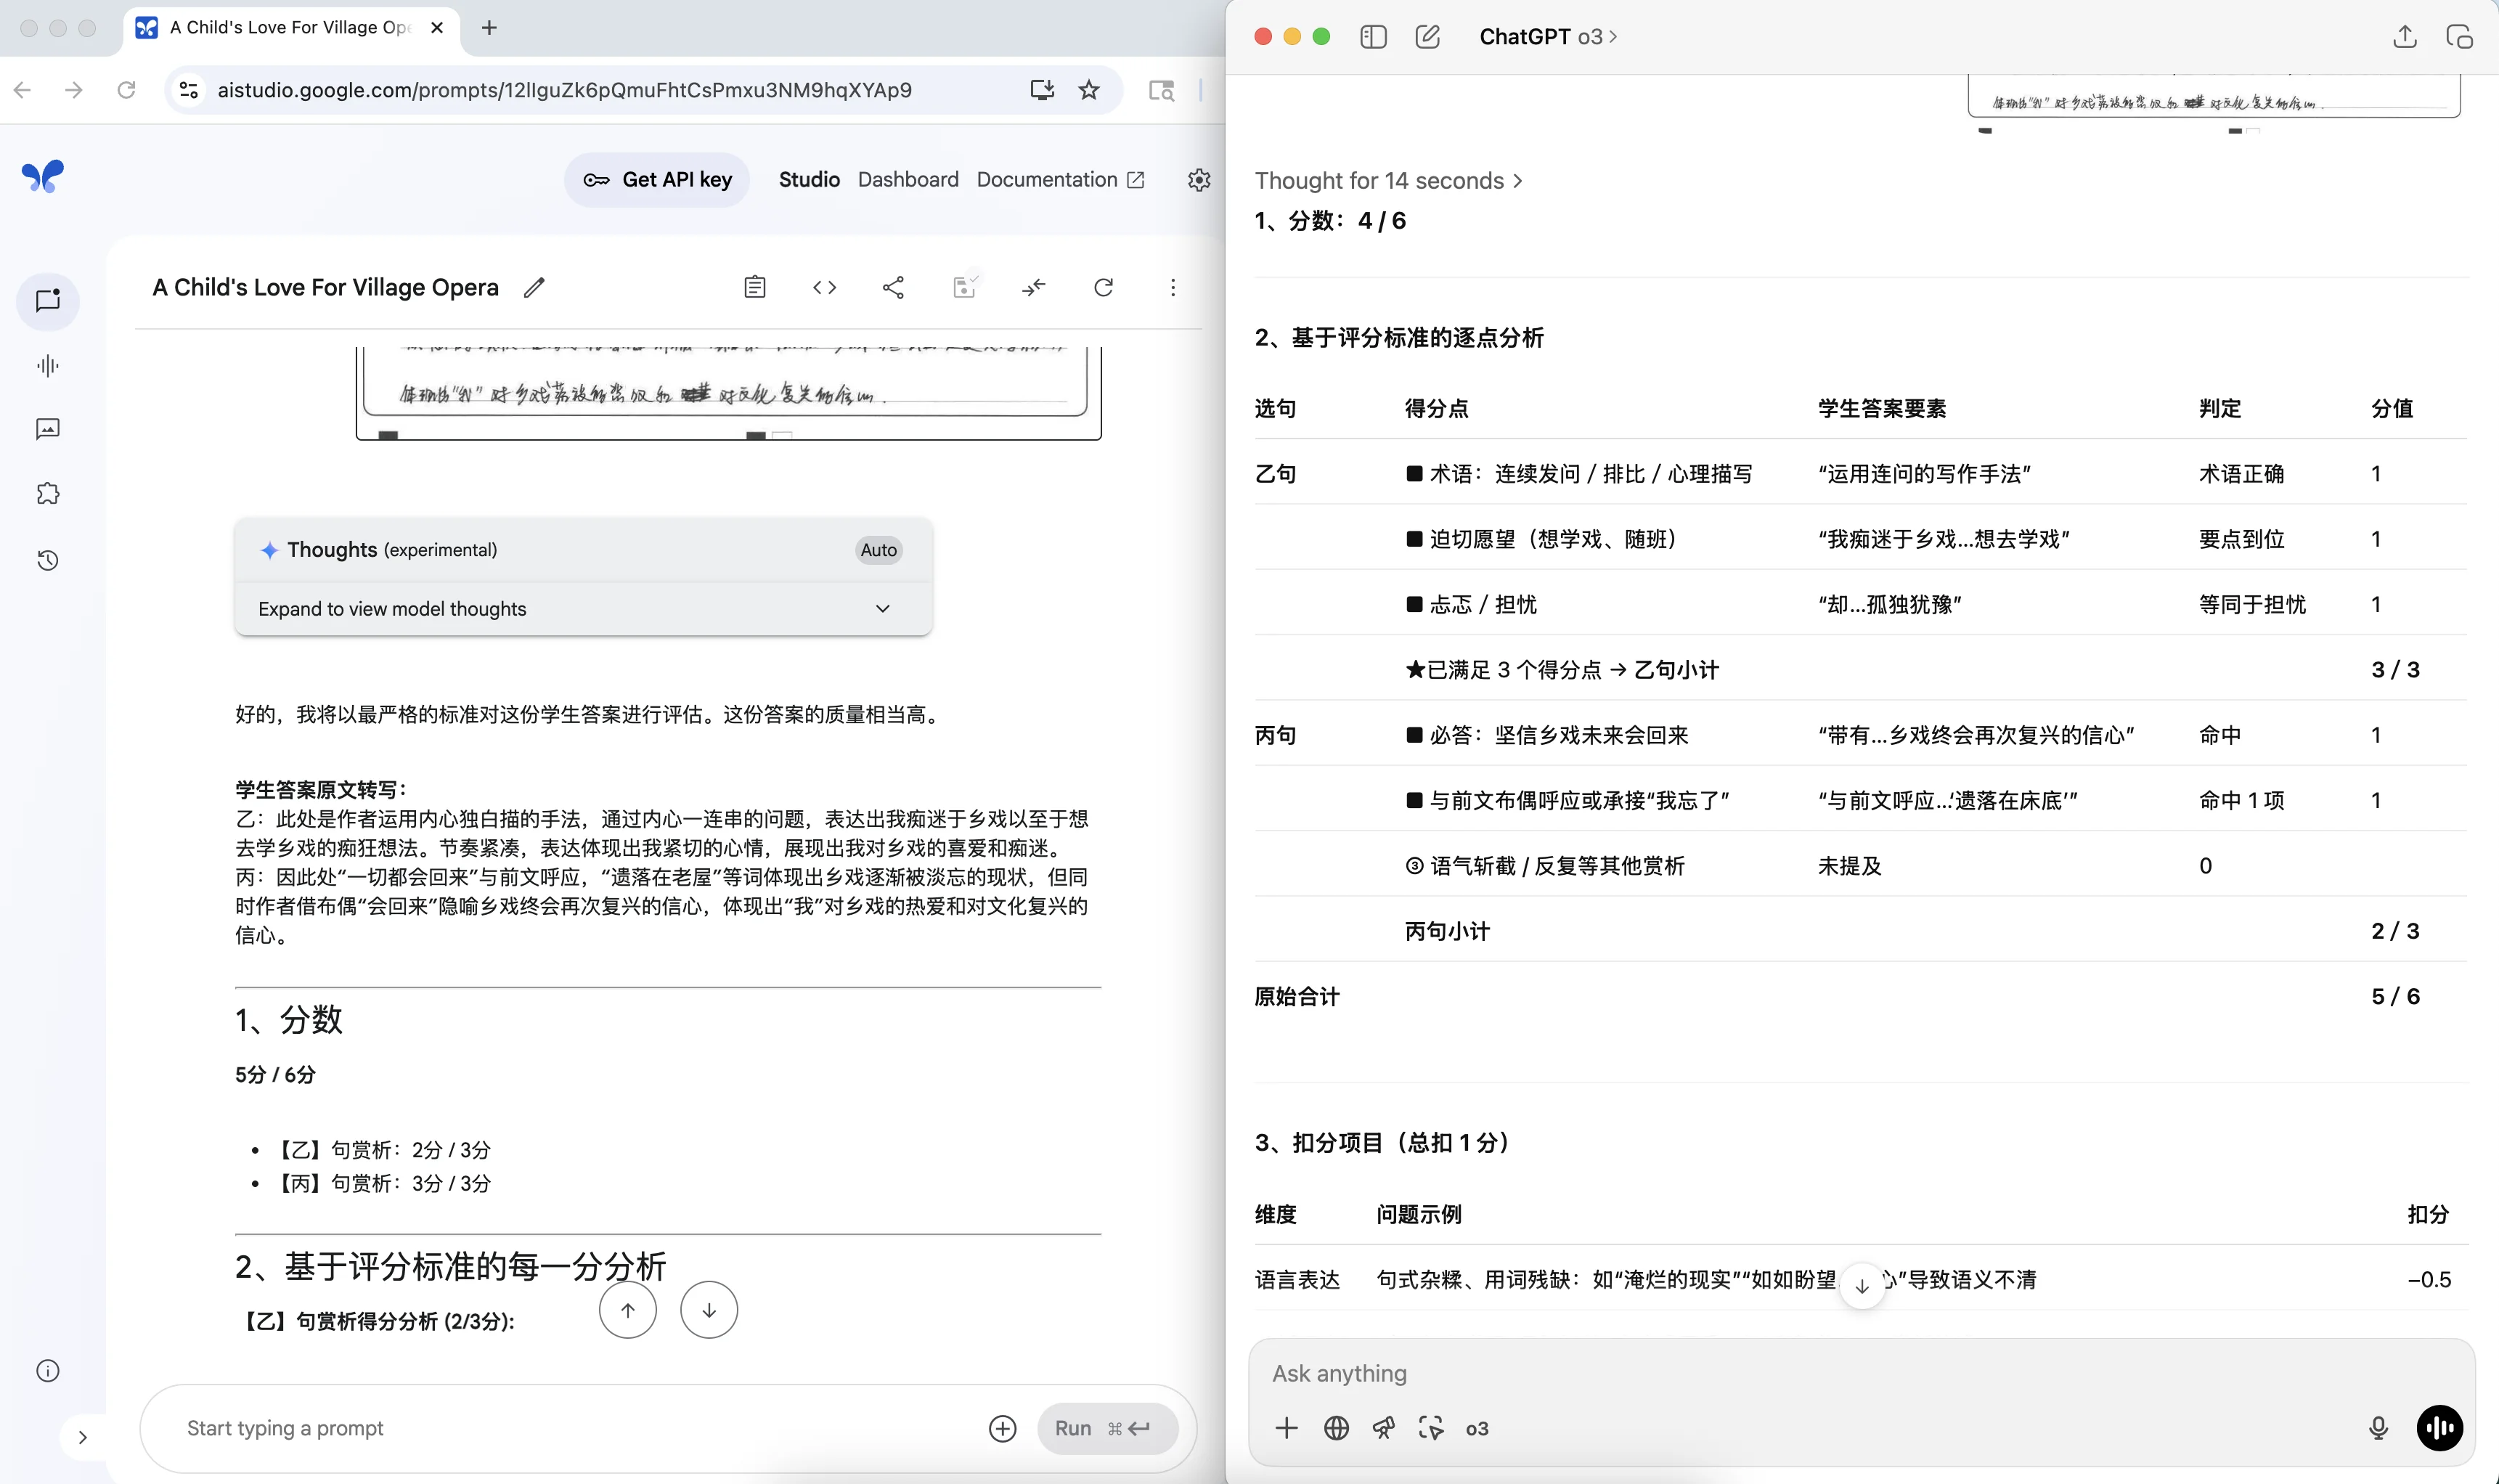Select the A Child's Love browser tab
Screen dimensions: 2499x1484
pos(288,28)
